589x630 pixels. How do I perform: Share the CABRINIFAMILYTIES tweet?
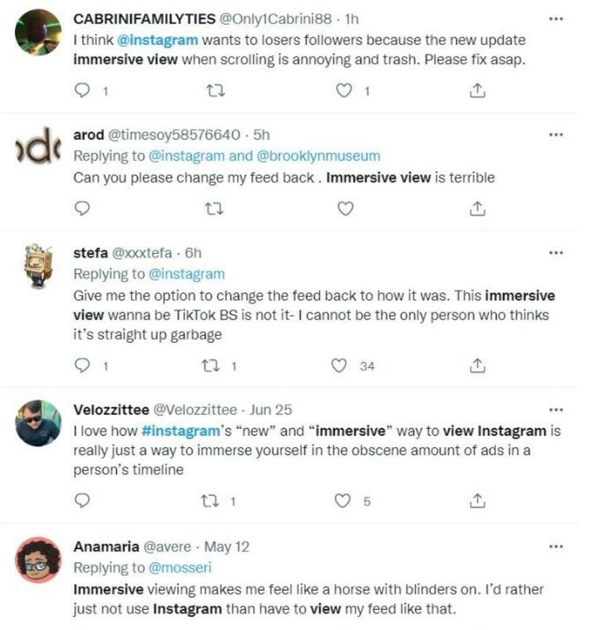point(478,91)
